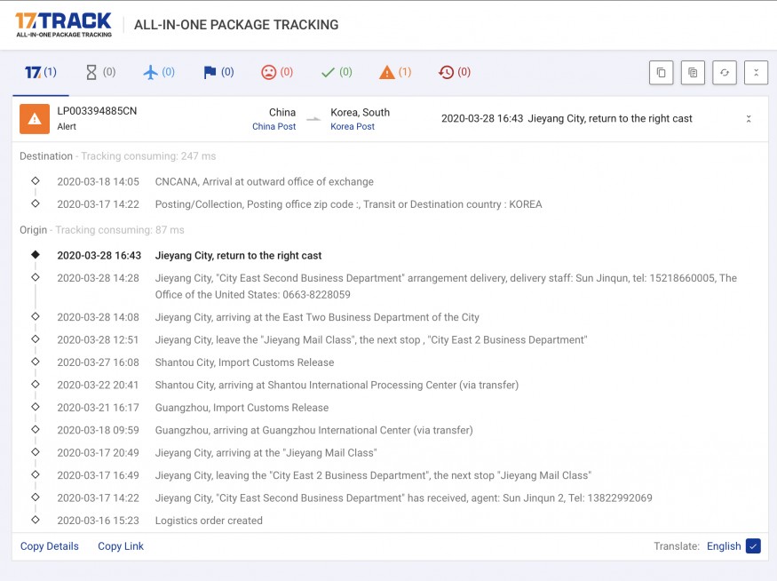This screenshot has height=581, width=777.
Task: Click the Copy Details link
Action: pos(50,546)
